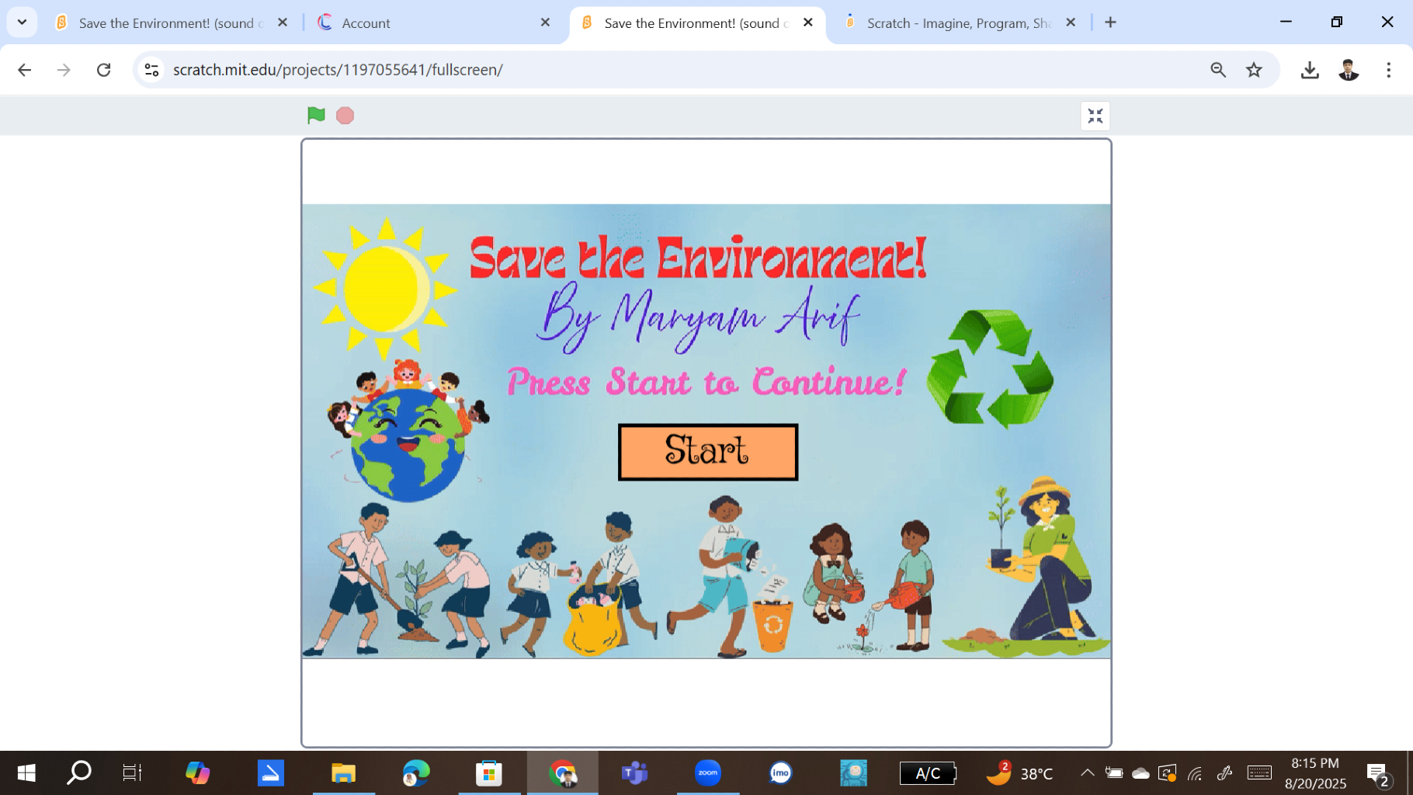Switch to the Account tab
The image size is (1413, 795).
(x=419, y=23)
